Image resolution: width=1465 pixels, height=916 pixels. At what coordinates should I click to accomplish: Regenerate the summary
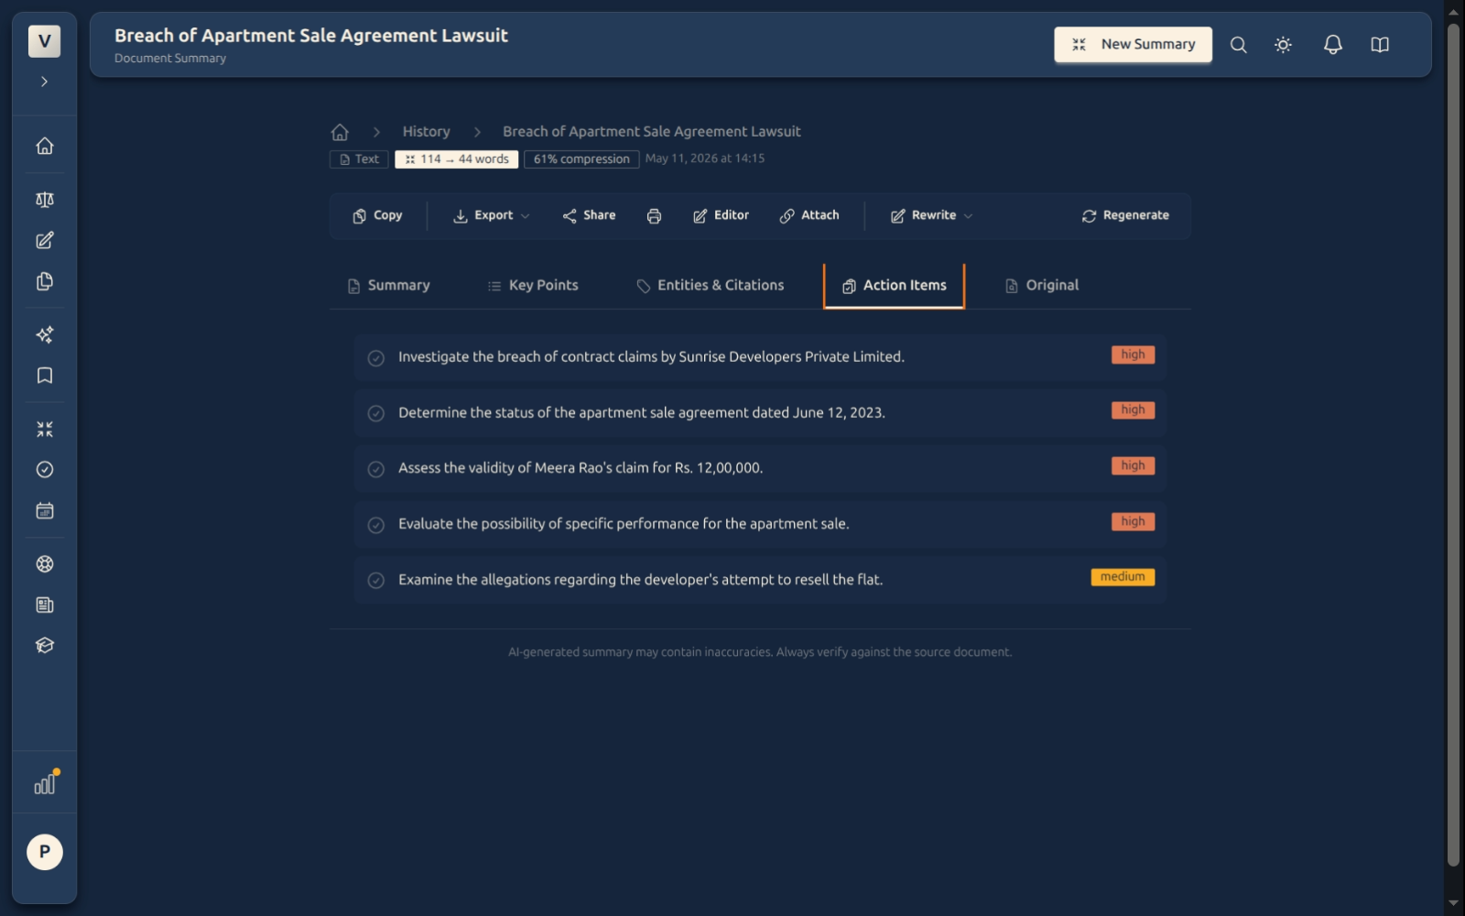(x=1125, y=215)
